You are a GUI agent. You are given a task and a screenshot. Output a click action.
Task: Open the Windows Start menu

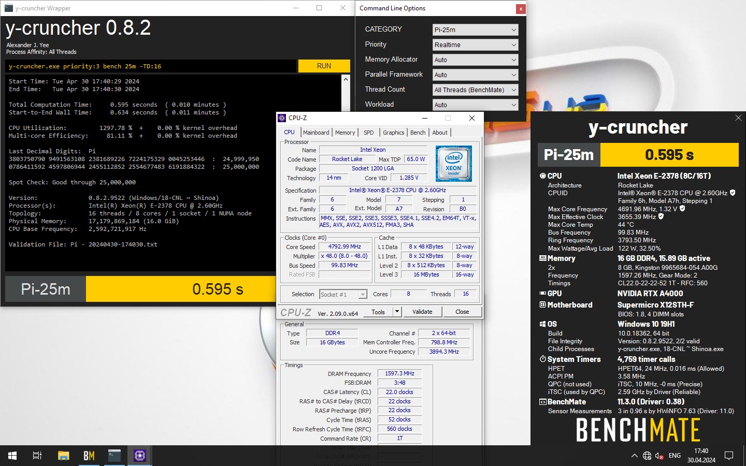tap(12, 456)
